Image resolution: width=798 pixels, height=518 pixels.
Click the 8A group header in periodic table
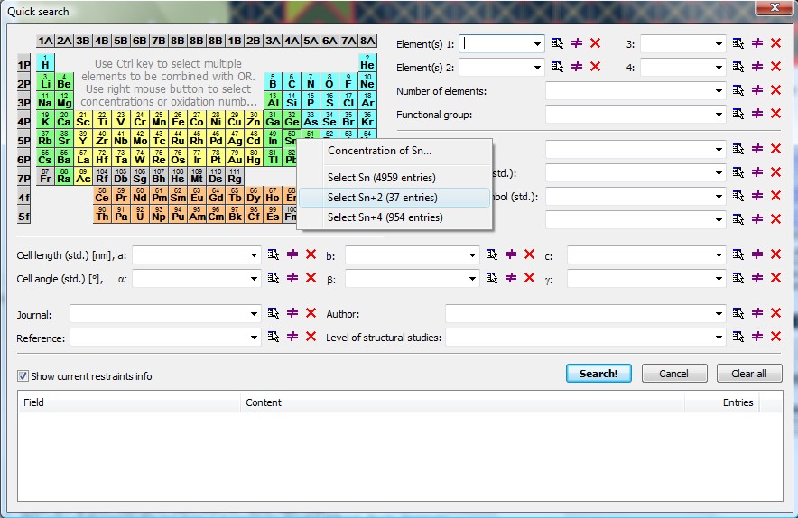pos(367,41)
